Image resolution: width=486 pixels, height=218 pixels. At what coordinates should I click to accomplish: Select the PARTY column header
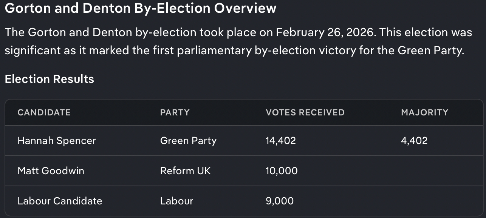[x=175, y=112]
